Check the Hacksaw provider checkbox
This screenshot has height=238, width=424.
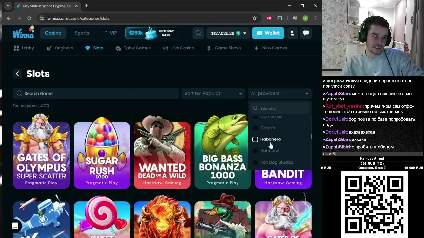(x=255, y=151)
